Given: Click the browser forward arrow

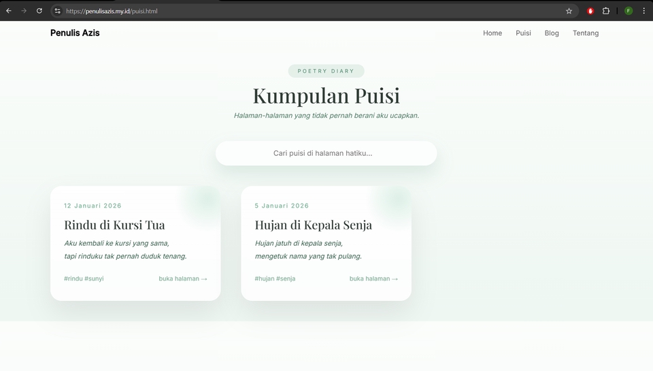Looking at the screenshot, I should point(24,11).
